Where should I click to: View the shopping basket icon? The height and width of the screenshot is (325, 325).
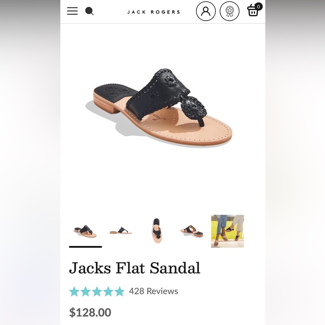[253, 12]
